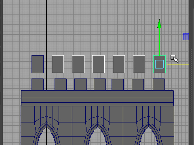The image size is (194, 145).
Task: Select the fourth white-outlined rectangle from left
Action: [x=119, y=64]
